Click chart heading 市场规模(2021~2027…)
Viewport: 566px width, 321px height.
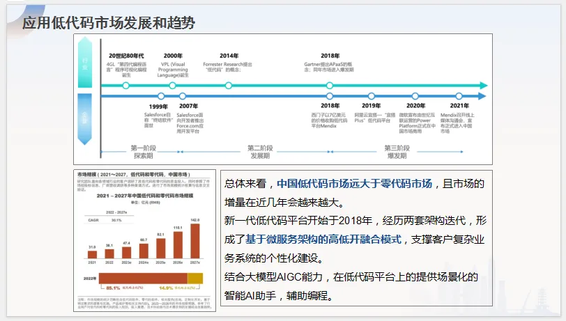pos(134,175)
